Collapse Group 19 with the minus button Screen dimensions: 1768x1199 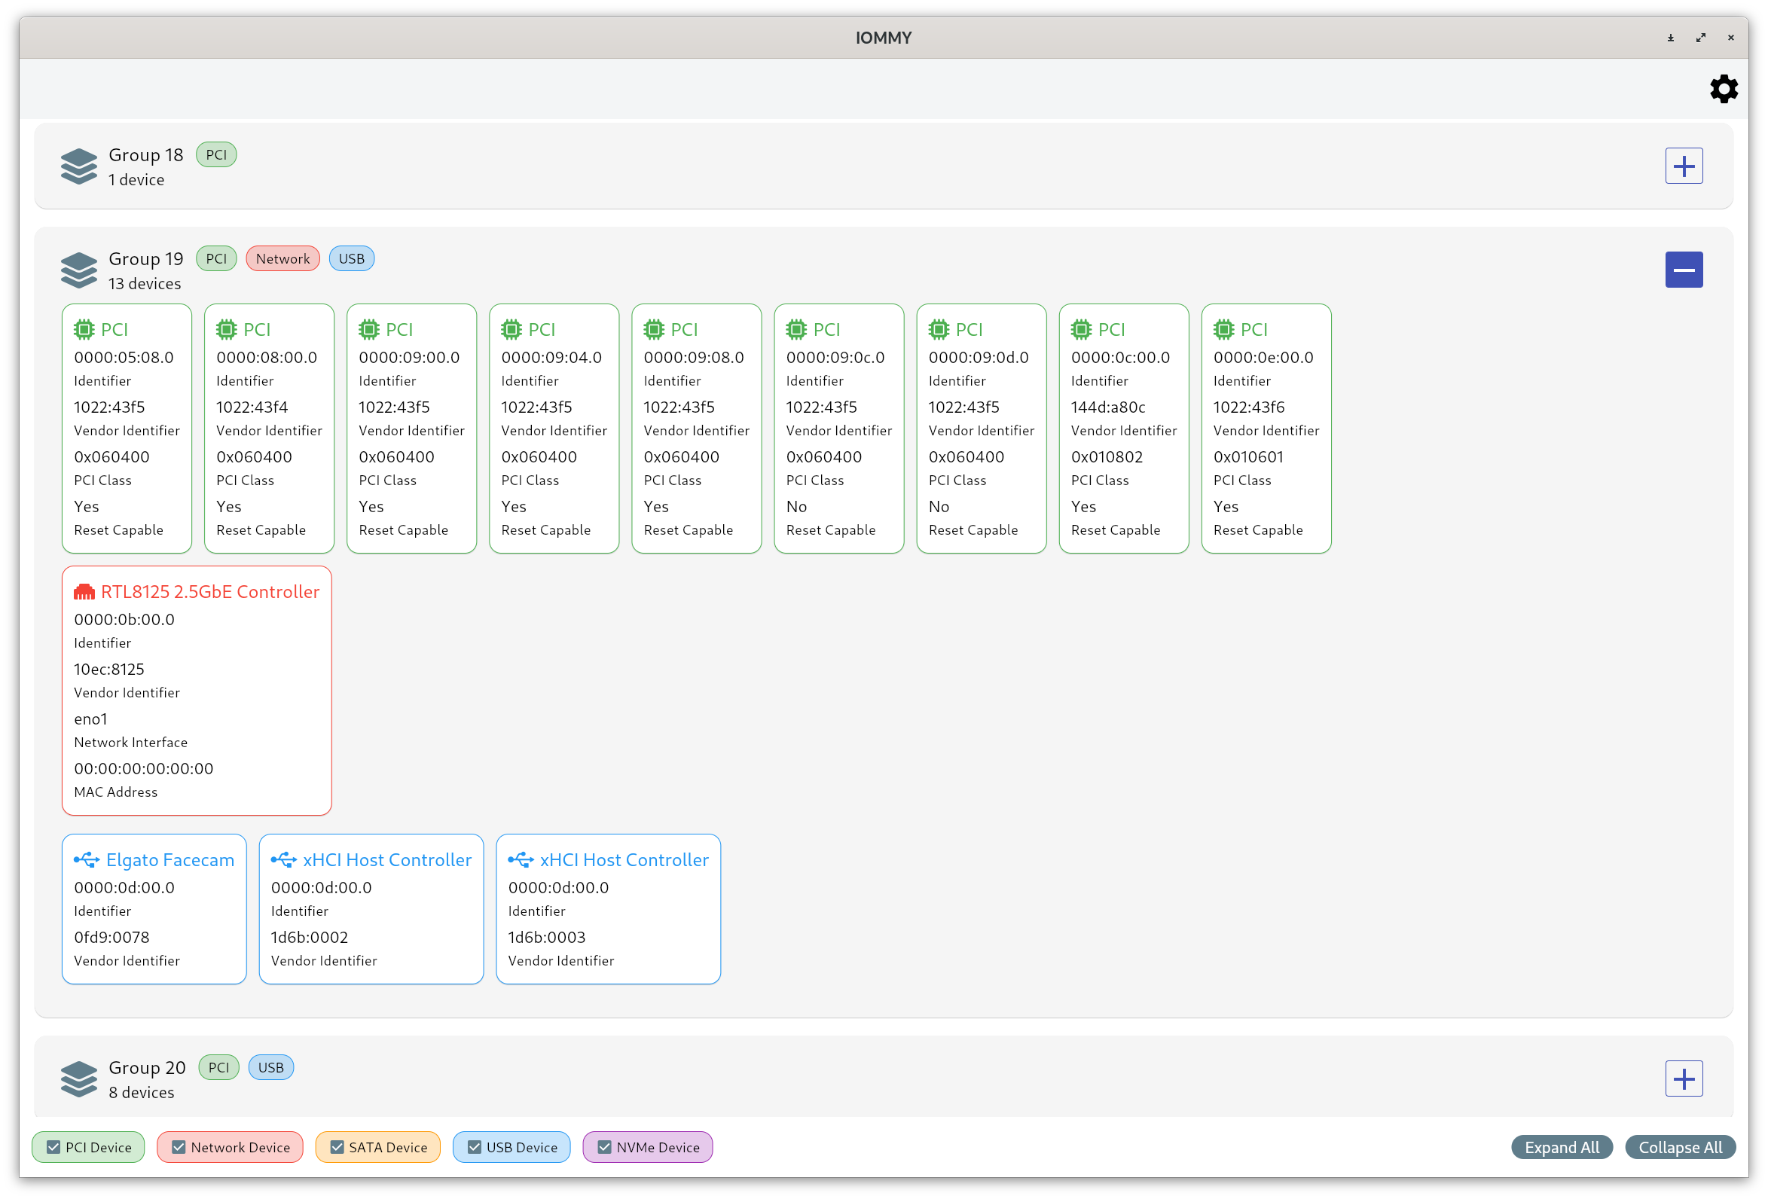click(1684, 270)
